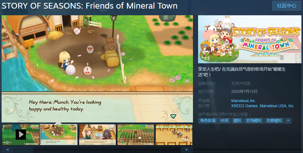This screenshot has width=303, height=153.
Task: Open the 社区中心 community hub button
Action: 286,6
